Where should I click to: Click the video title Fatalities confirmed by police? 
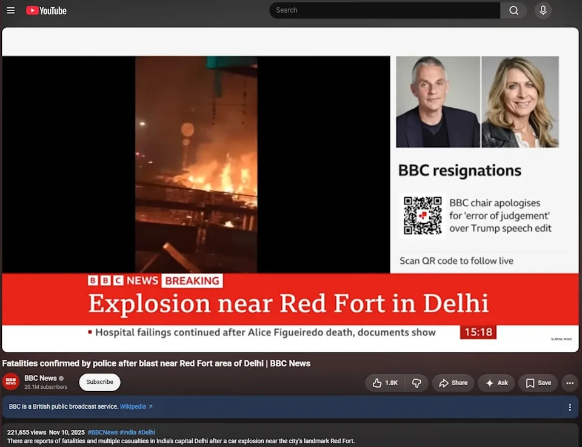tap(156, 363)
